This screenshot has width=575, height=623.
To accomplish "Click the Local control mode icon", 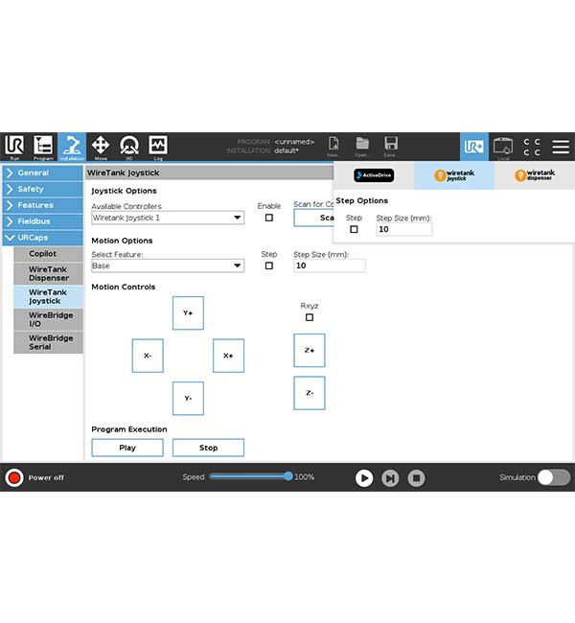I will tap(503, 147).
